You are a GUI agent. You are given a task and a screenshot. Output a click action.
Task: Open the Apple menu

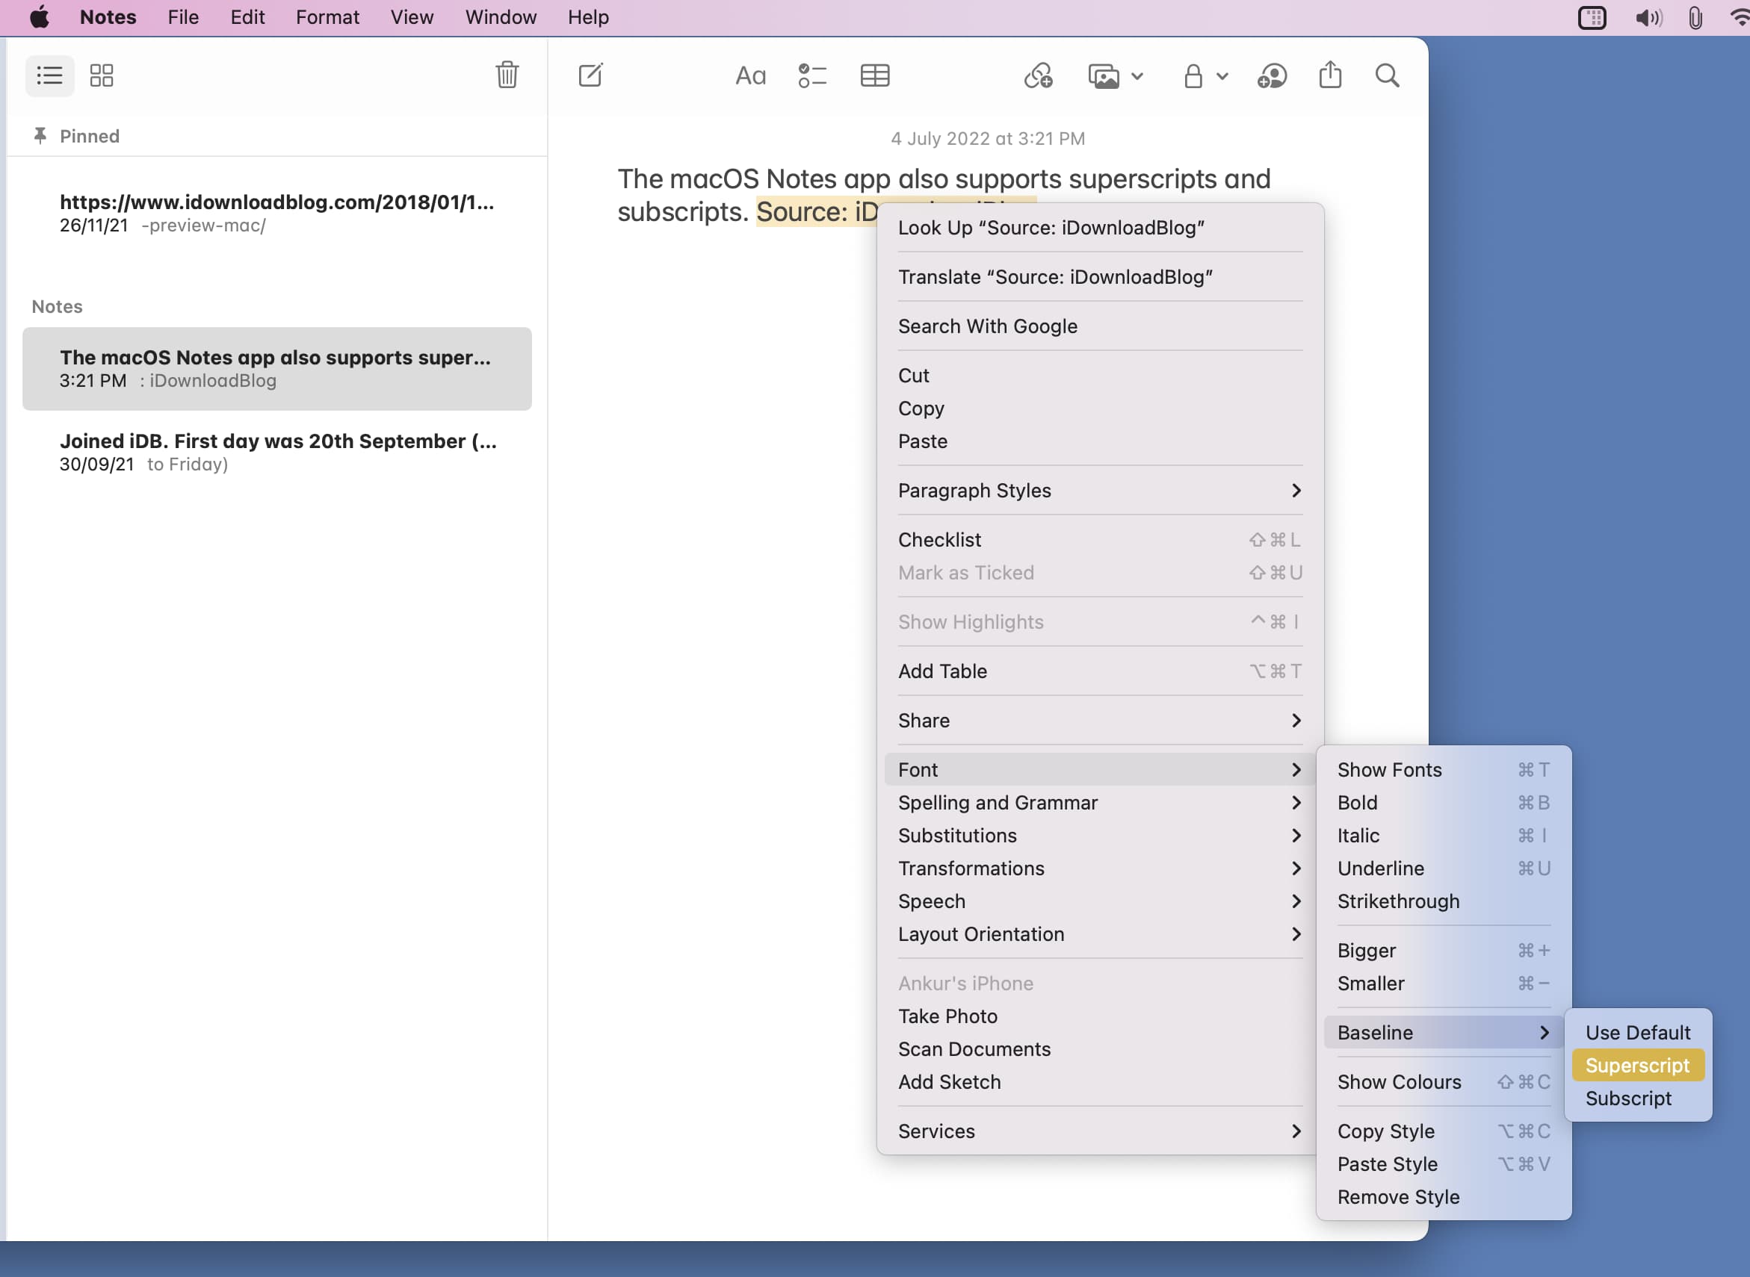40,17
